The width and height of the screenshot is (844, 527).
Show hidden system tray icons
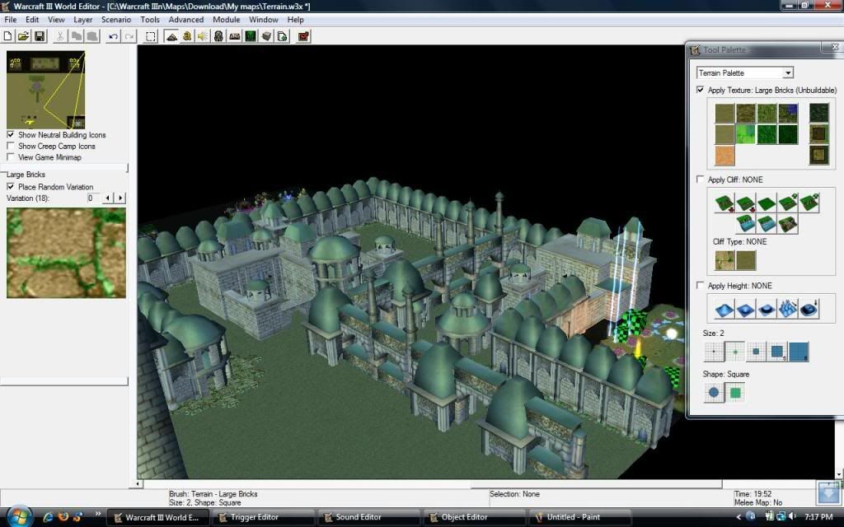[738, 517]
